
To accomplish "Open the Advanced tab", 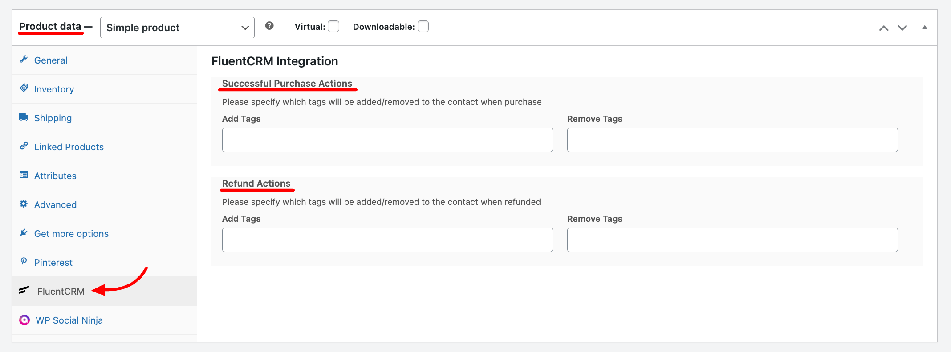I will click(x=105, y=204).
